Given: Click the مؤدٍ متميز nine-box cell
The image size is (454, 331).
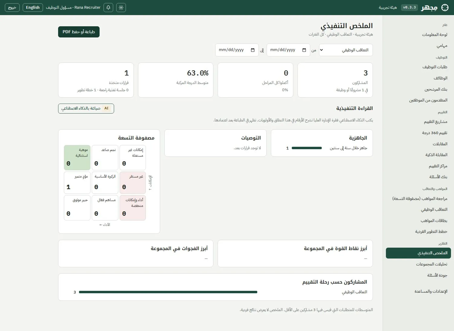Looking at the screenshot, I should (x=77, y=183).
